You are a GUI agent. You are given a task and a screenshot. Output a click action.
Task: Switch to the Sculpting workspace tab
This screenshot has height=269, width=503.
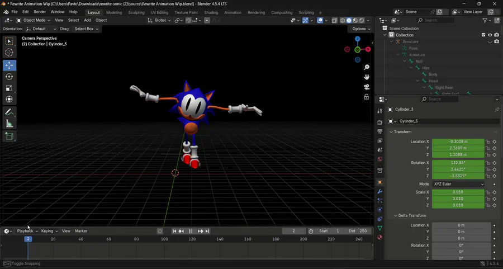136,12
